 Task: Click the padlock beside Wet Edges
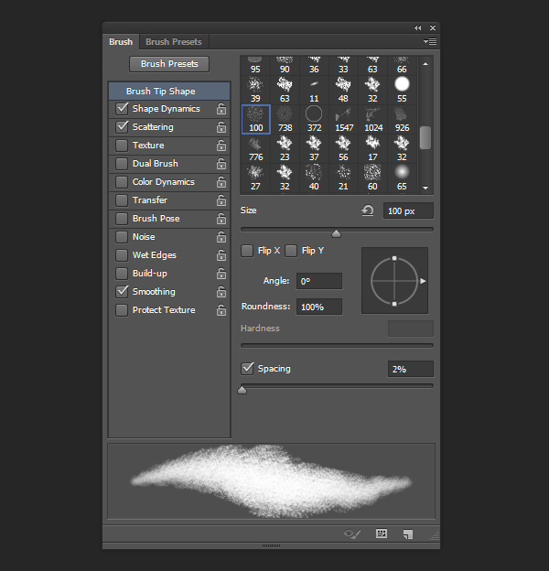pos(221,255)
